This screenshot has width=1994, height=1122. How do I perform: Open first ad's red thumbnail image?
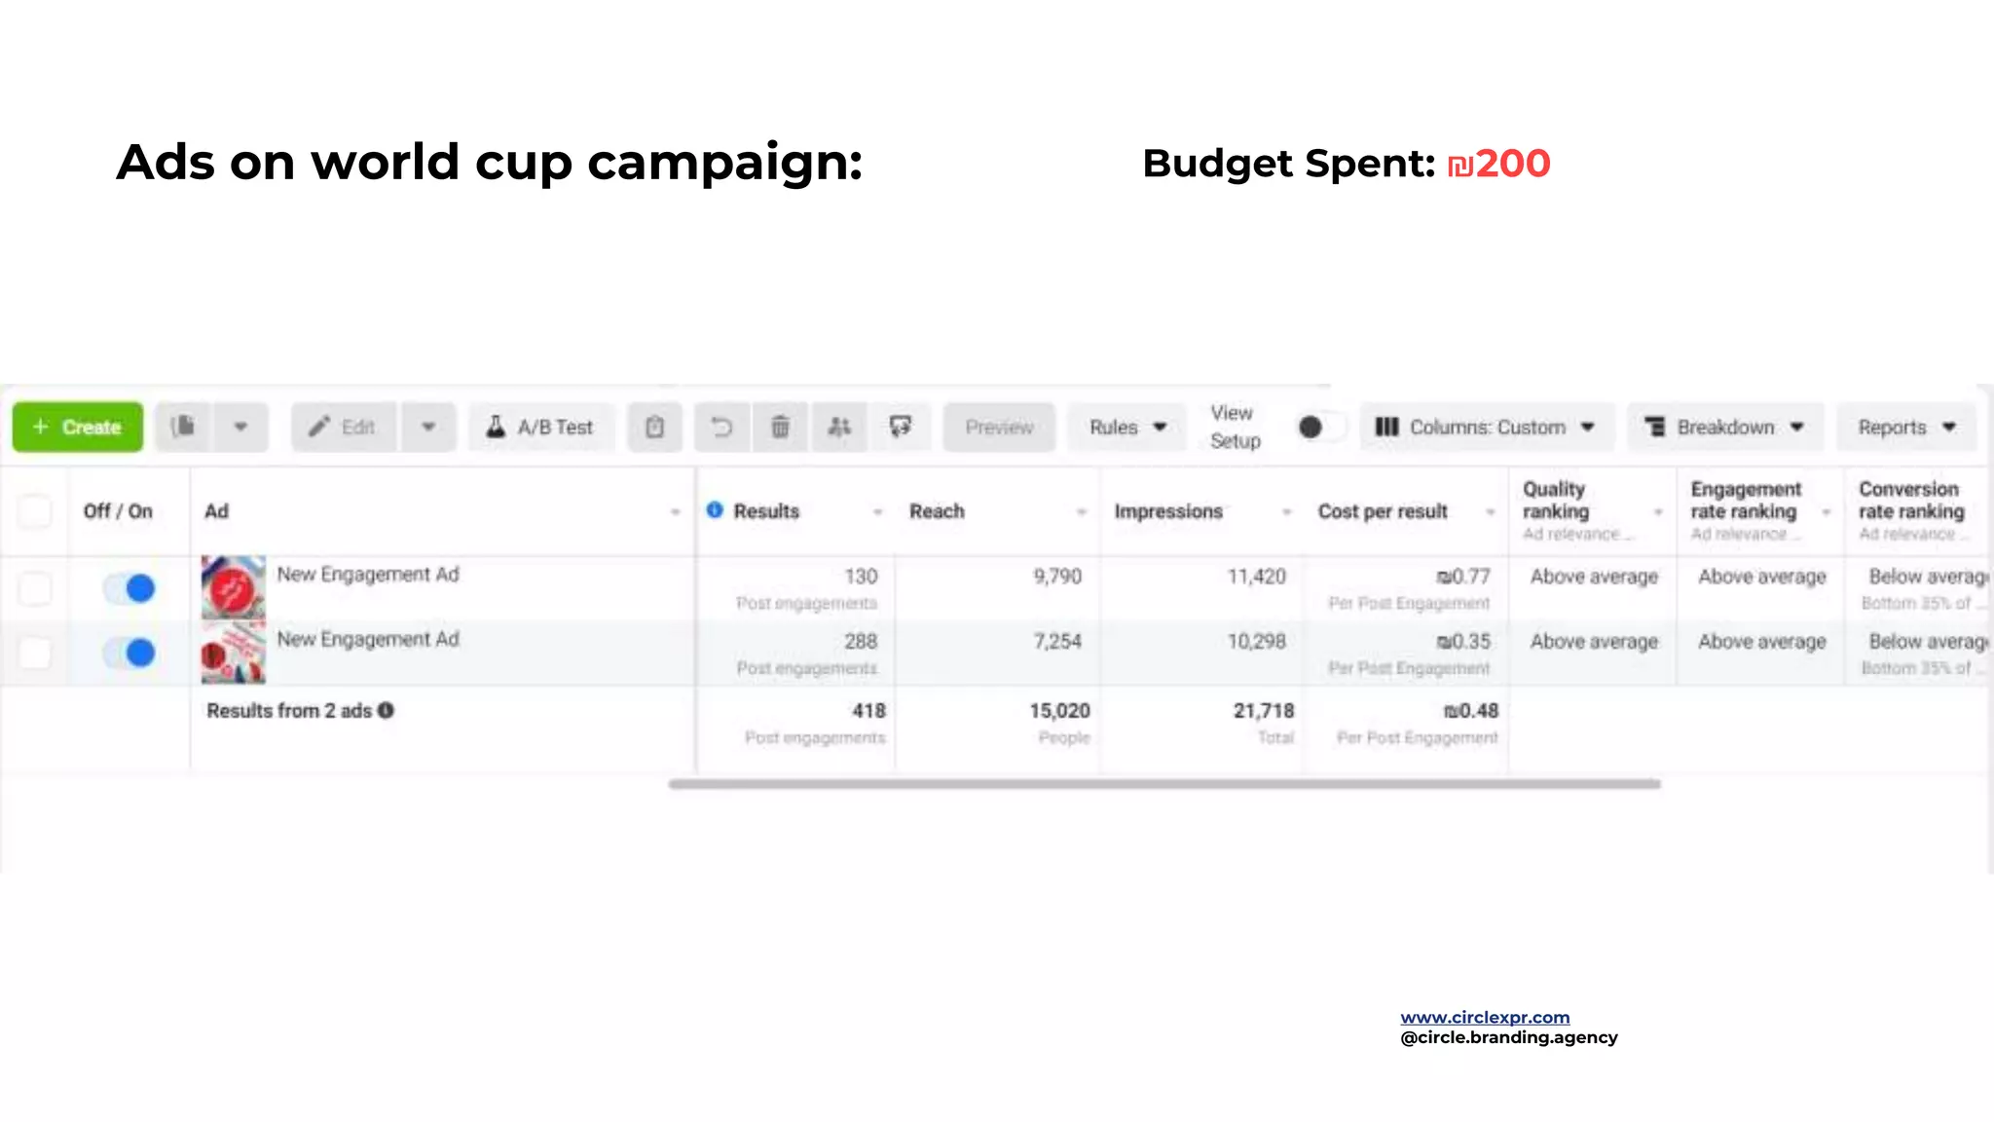click(233, 586)
